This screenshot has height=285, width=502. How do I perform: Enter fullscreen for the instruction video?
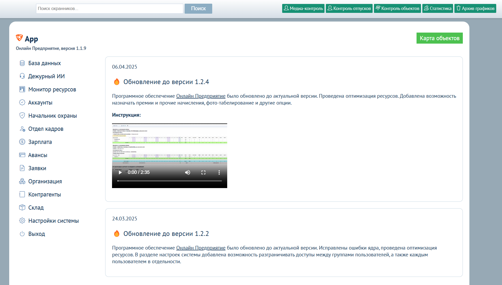pyautogui.click(x=203, y=172)
